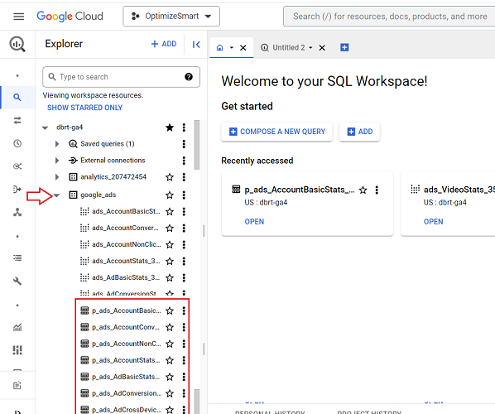Focus the top resources search field
Image resolution: width=495 pixels, height=414 pixels.
(x=390, y=16)
